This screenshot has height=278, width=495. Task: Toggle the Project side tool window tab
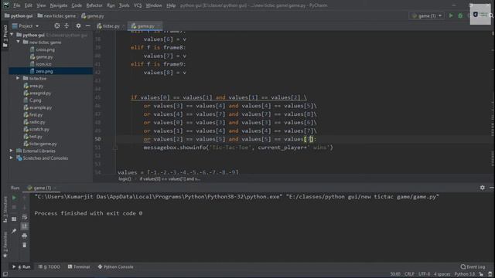pyautogui.click(x=5, y=36)
